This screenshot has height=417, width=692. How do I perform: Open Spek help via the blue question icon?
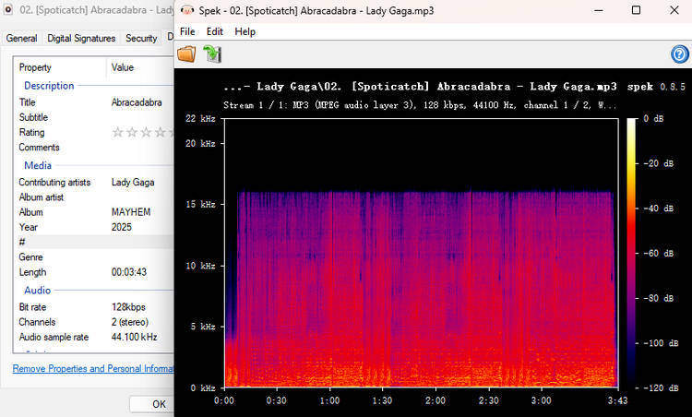pyautogui.click(x=680, y=54)
